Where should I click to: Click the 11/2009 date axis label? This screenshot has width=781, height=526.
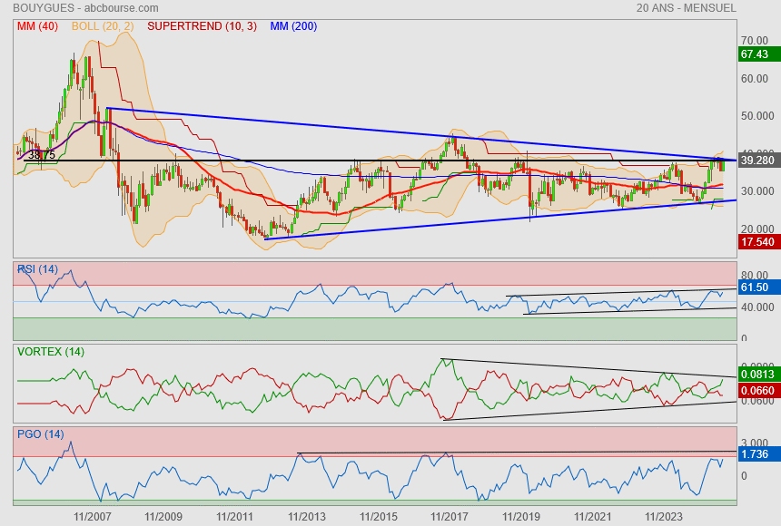tap(163, 517)
